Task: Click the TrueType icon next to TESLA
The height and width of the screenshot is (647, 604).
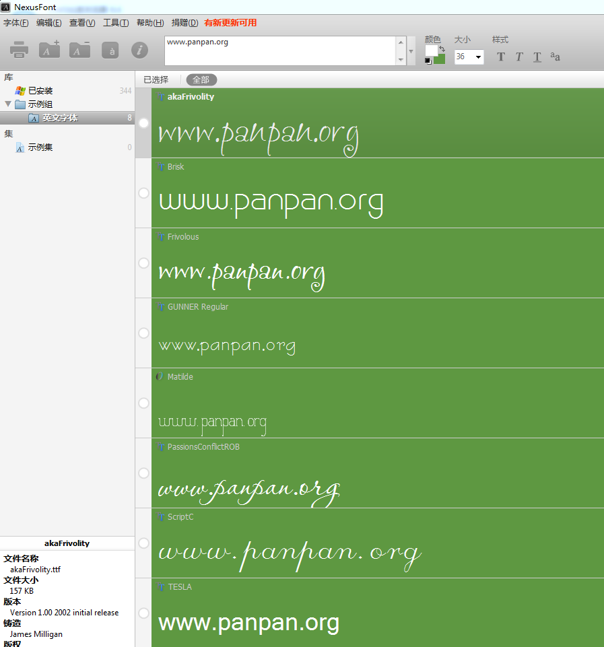Action: pyautogui.click(x=161, y=587)
